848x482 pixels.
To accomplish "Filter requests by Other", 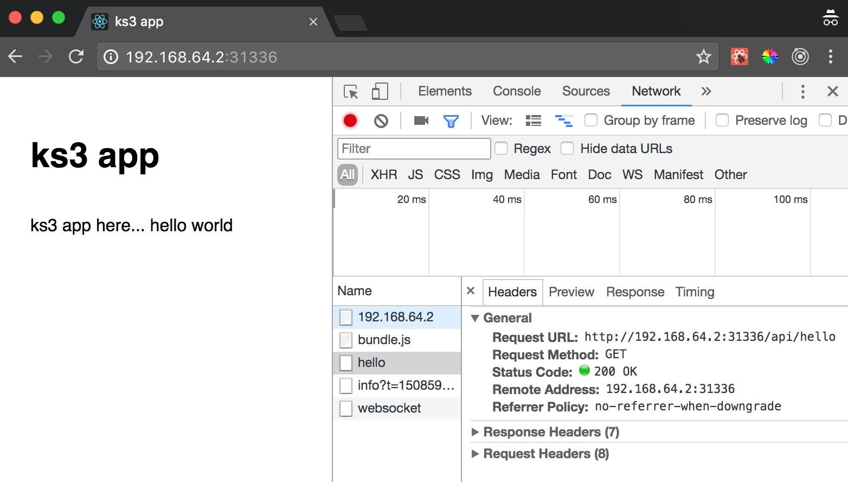I will click(x=730, y=175).
